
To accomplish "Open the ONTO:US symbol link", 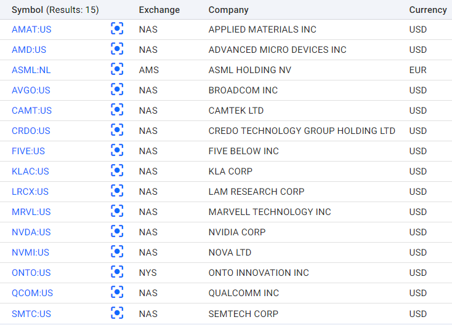I will [31, 273].
